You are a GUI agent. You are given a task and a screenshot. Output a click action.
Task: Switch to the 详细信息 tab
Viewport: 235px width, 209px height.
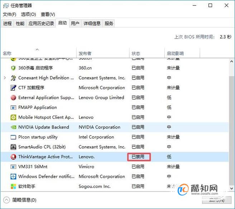[x=92, y=23]
